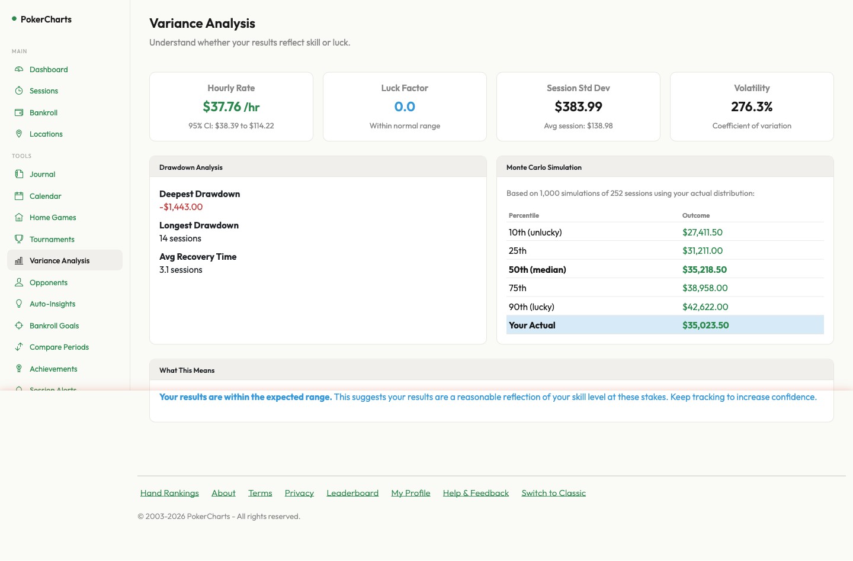Click the Dashboard gauge icon in sidebar
This screenshot has height=561, width=853.
point(19,69)
